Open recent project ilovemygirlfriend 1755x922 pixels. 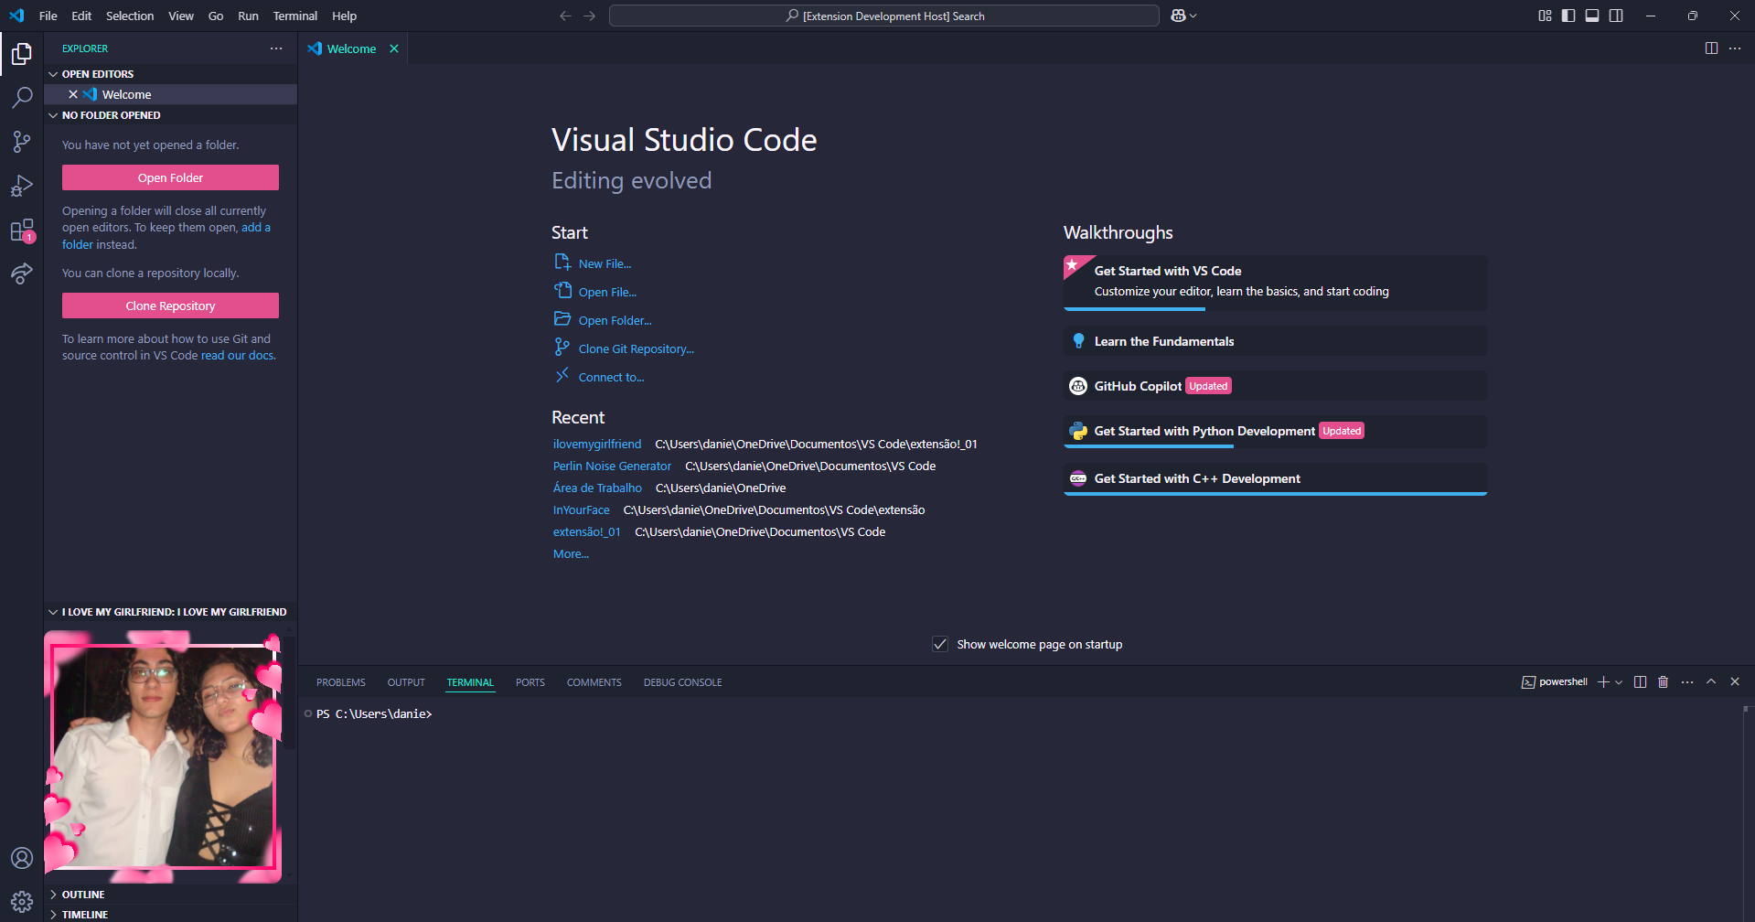pyautogui.click(x=597, y=444)
